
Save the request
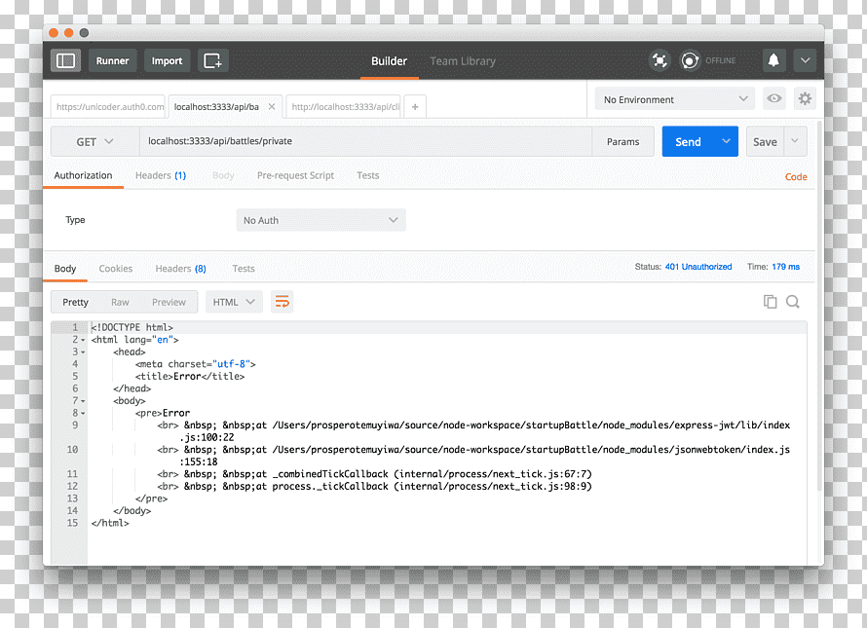(765, 141)
